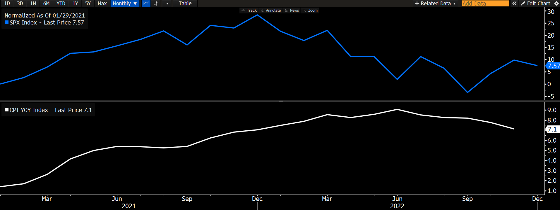Image resolution: width=560 pixels, height=210 pixels.
Task: Switch to the Table view
Action: click(185, 3)
